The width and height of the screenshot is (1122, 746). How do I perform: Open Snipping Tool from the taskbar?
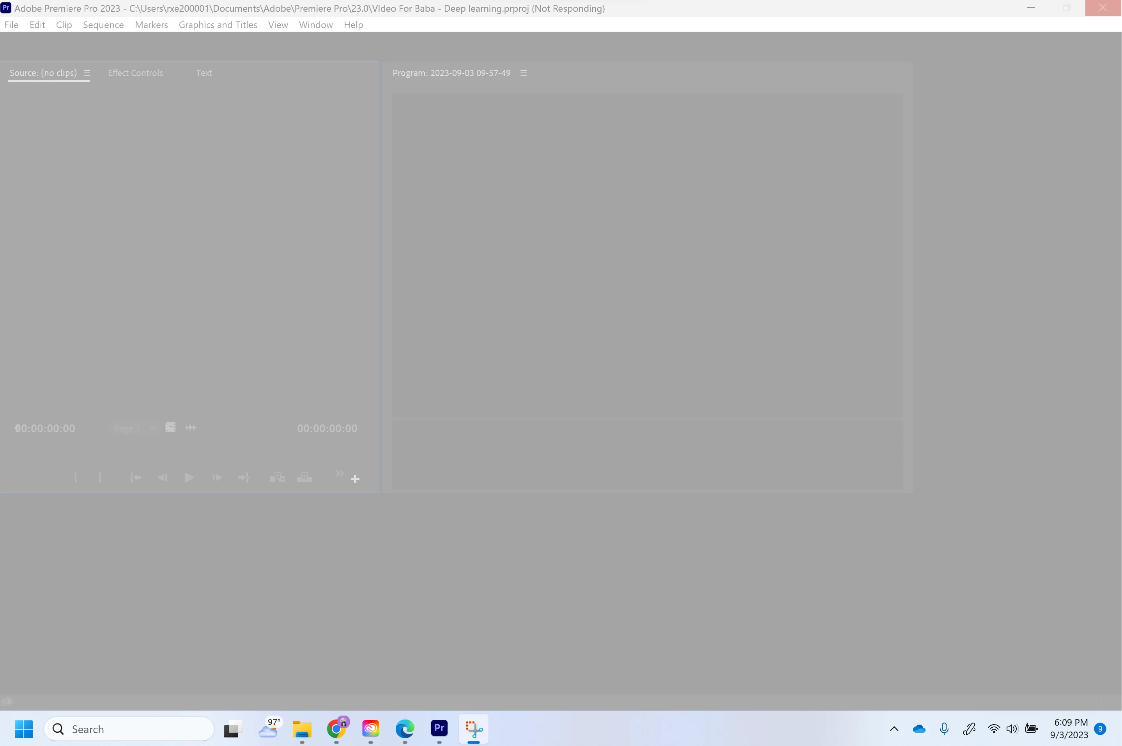[473, 728]
